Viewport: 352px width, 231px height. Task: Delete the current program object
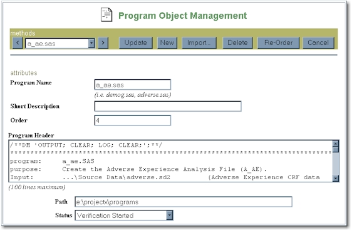tap(237, 42)
